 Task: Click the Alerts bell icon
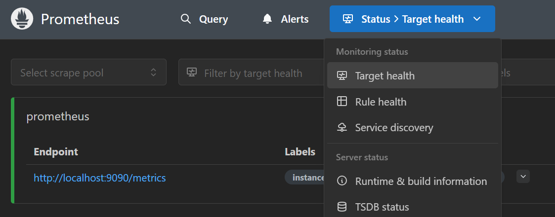pyautogui.click(x=267, y=19)
